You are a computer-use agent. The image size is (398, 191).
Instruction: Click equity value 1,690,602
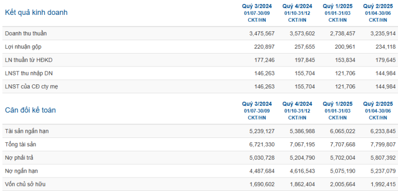pyautogui.click(x=262, y=184)
